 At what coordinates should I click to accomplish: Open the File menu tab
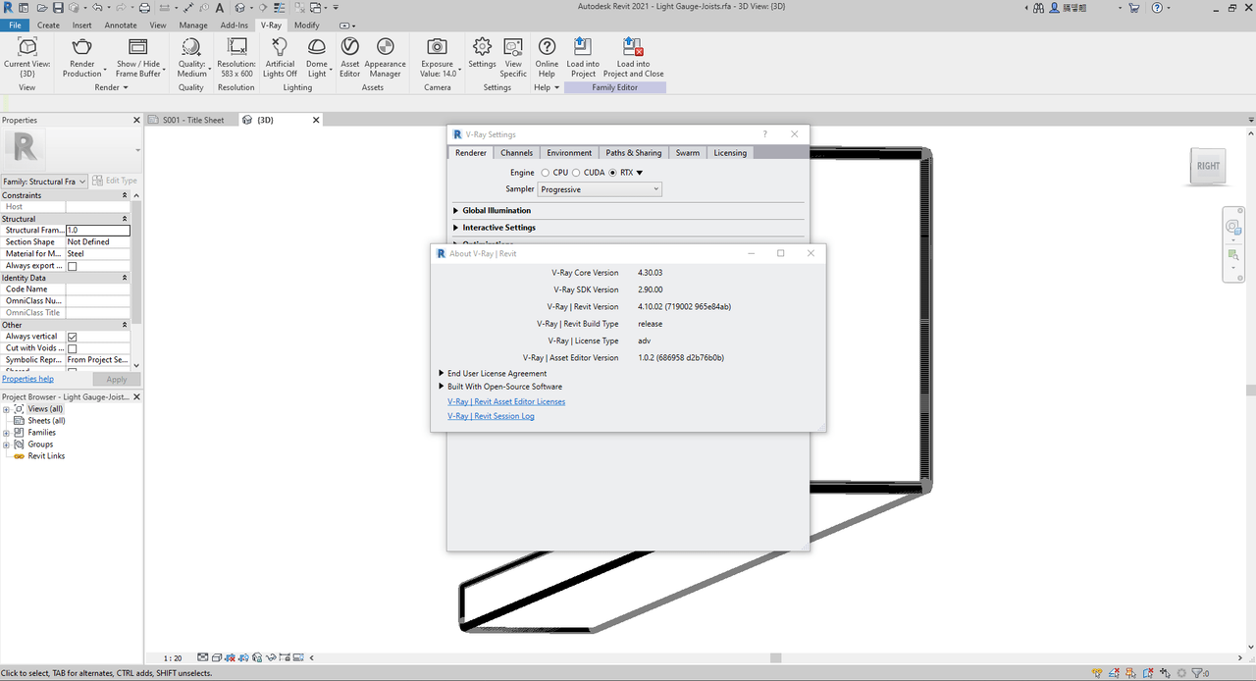click(16, 25)
